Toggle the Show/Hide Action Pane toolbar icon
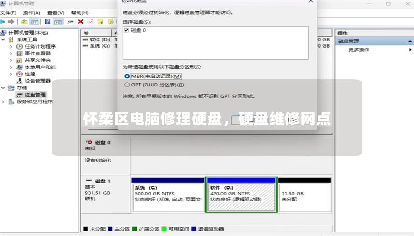 (x=57, y=22)
